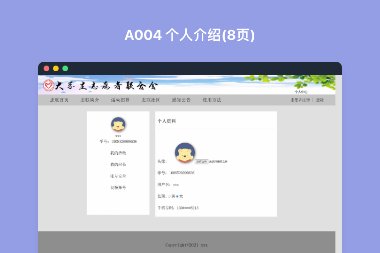
Task: Select the 男 gender radio button
Action: (169, 196)
